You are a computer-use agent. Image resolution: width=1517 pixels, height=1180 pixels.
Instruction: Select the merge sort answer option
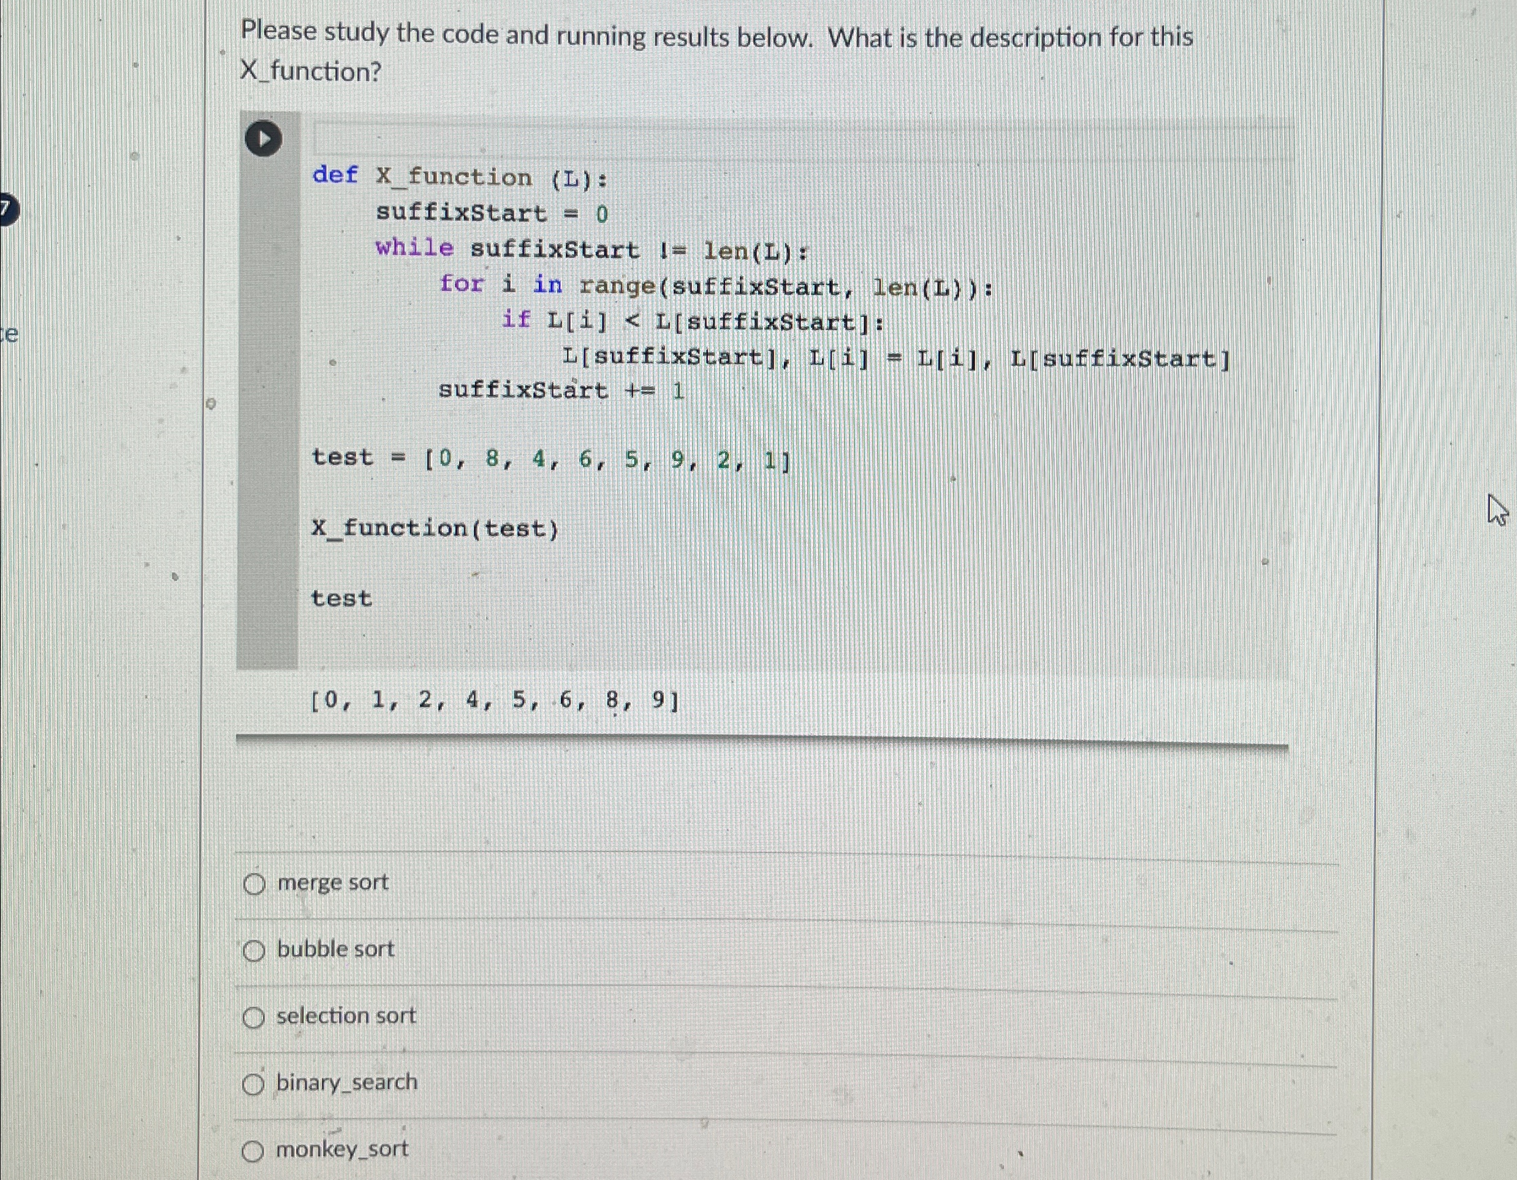255,883
